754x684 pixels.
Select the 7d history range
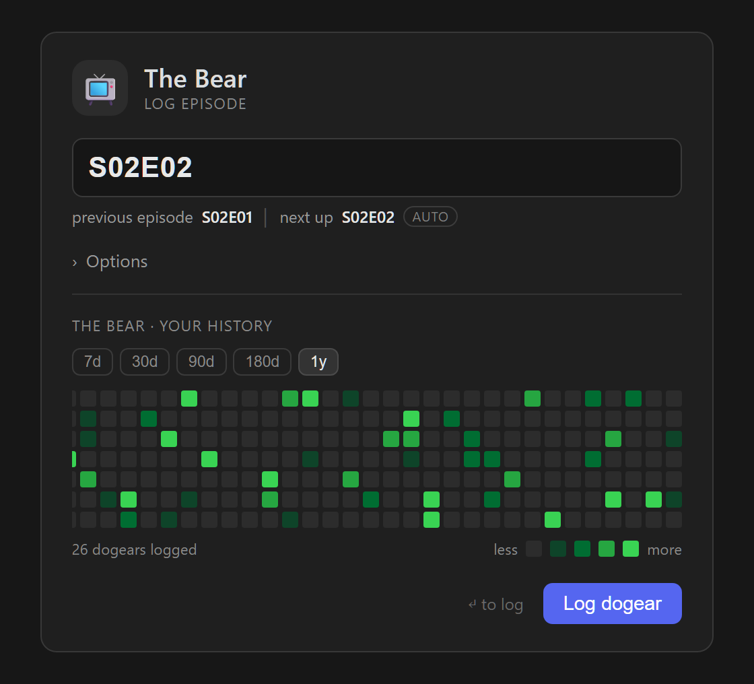(92, 362)
